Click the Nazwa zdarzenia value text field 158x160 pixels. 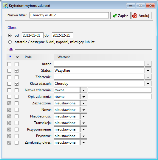point(120,90)
